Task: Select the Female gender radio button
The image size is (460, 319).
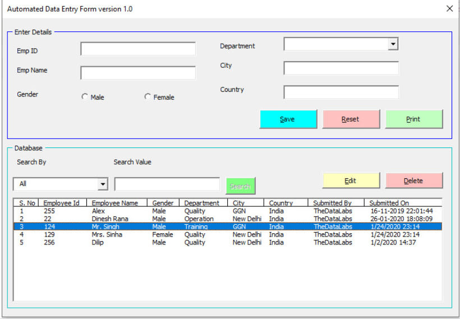Action: click(148, 96)
